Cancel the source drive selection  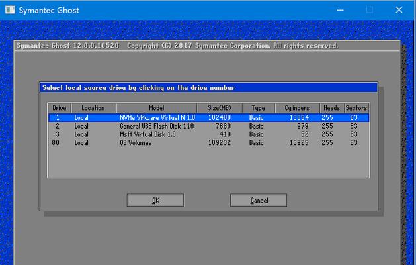point(259,200)
